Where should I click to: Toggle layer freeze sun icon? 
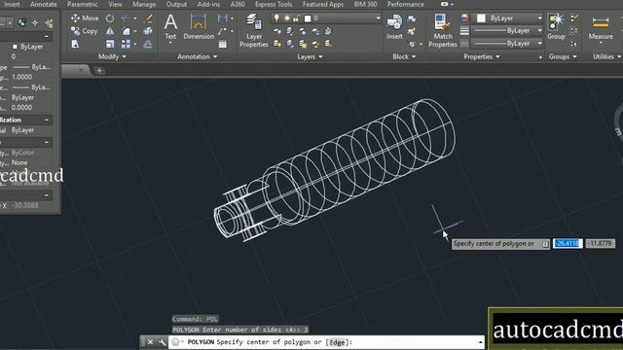(286, 18)
